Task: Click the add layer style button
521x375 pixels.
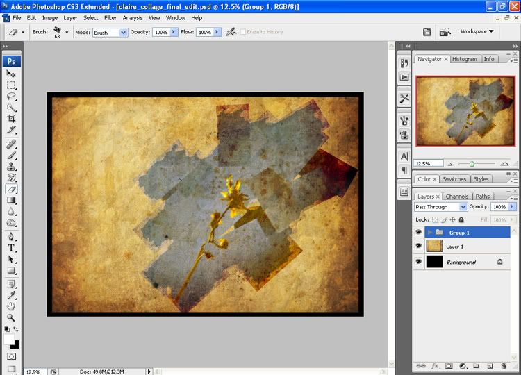Action: 435,366
